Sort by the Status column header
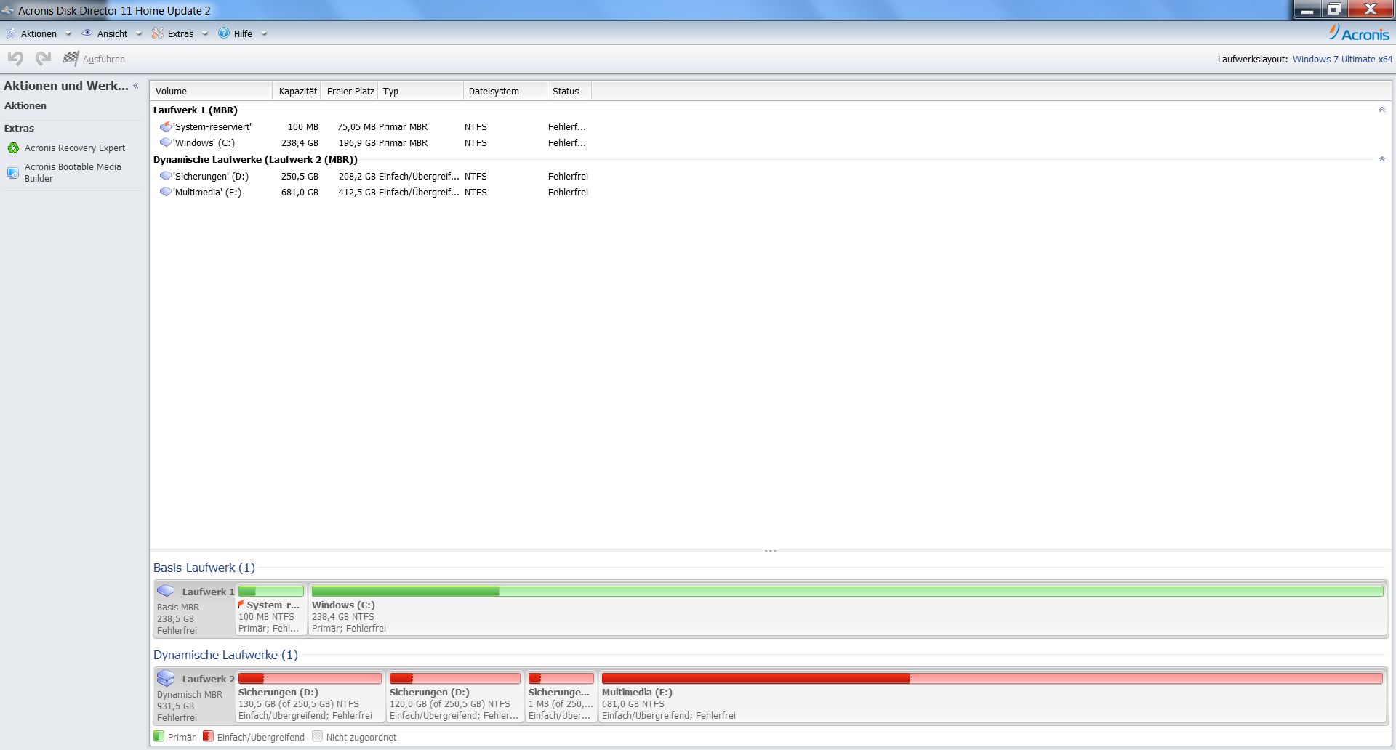Screen dimensions: 1396x750 pyautogui.click(x=569, y=91)
